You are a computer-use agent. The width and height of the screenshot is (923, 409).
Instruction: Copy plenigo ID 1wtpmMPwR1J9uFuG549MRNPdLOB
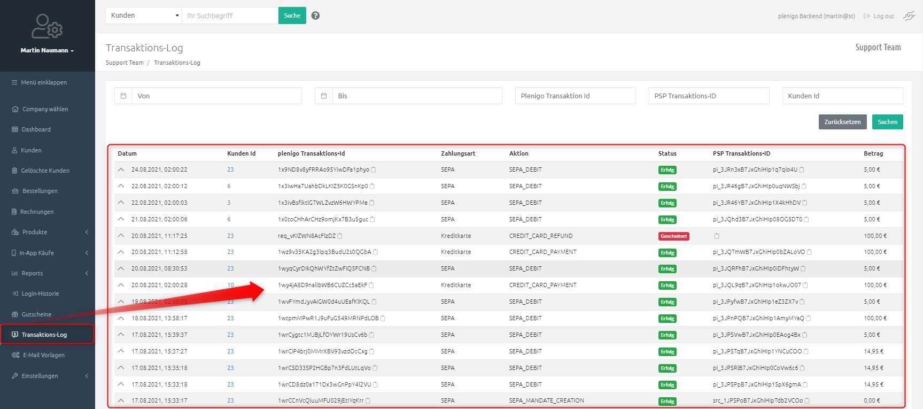point(383,318)
